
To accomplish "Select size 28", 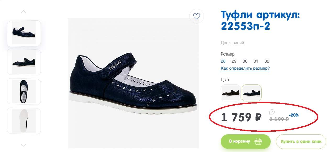I will 223,61.
